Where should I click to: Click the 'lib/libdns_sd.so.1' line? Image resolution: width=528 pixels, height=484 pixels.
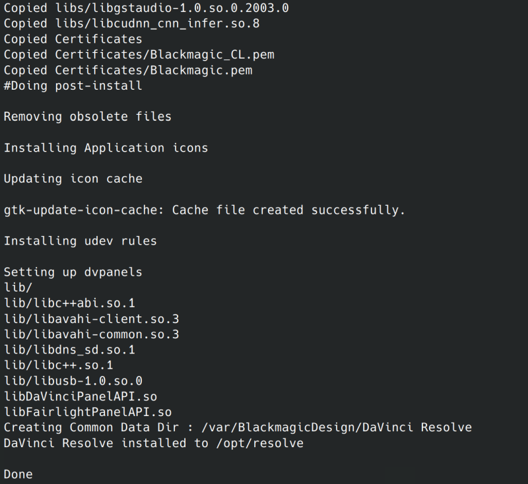(69, 349)
